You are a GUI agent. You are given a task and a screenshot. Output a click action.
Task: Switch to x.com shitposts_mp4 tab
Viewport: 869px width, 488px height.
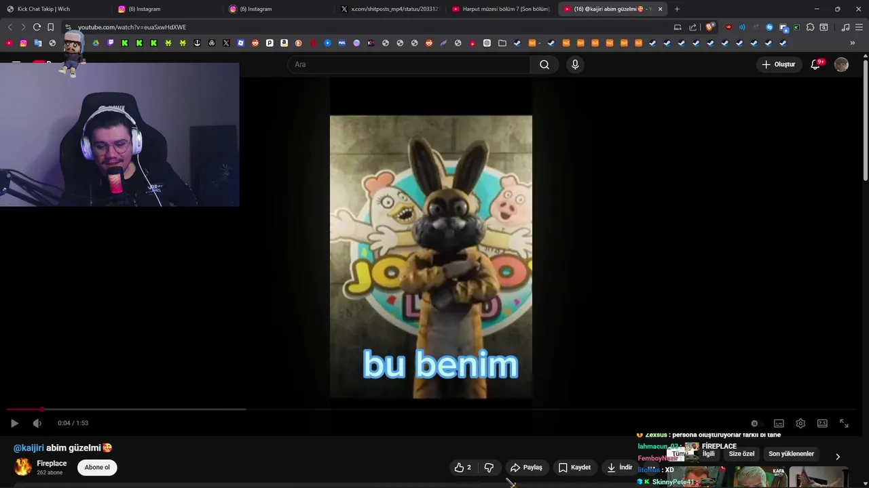click(390, 9)
